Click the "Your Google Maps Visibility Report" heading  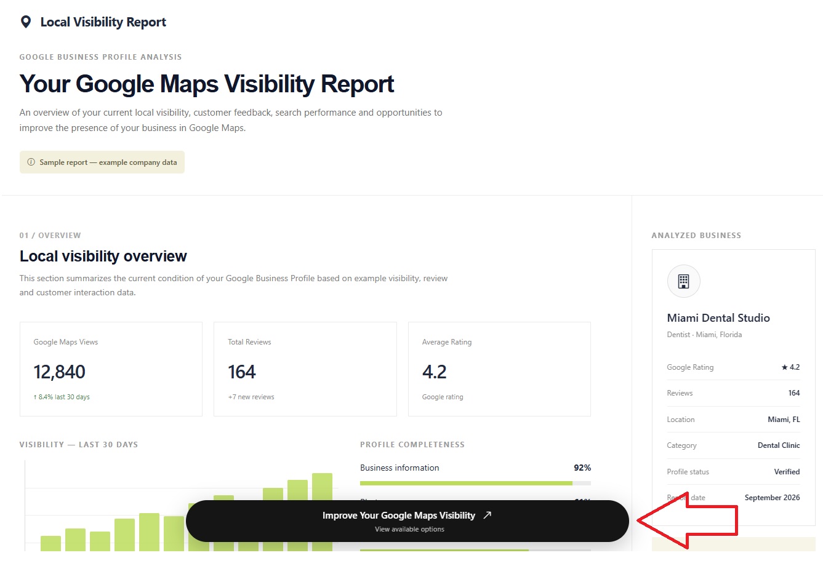207,84
